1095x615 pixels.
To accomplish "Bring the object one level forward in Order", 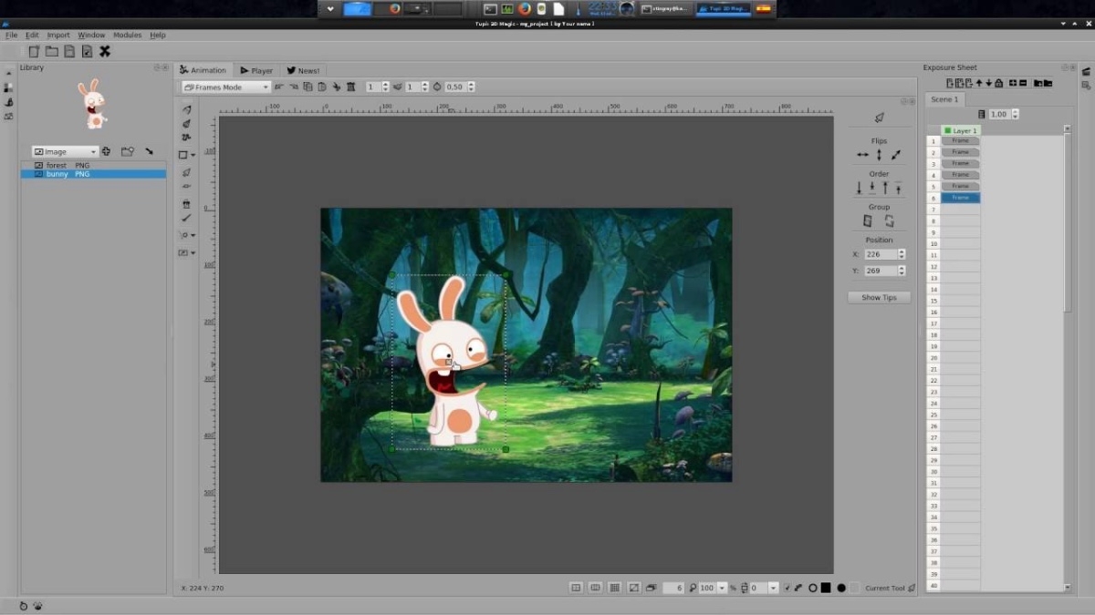I will (885, 188).
